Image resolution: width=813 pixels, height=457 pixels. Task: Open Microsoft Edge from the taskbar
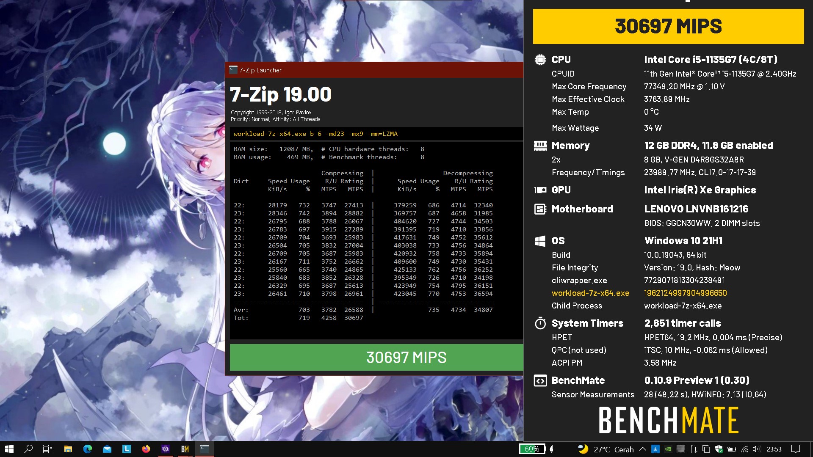88,449
